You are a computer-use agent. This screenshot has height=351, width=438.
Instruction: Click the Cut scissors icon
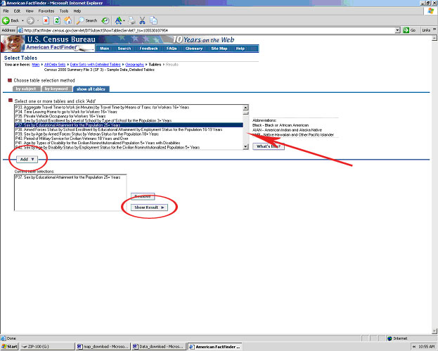[142, 20]
